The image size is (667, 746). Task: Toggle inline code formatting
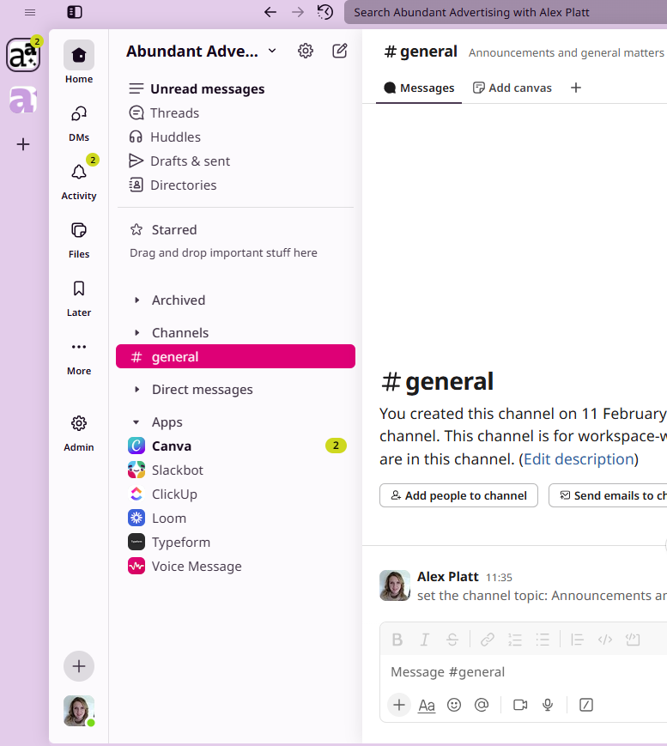[x=604, y=640]
